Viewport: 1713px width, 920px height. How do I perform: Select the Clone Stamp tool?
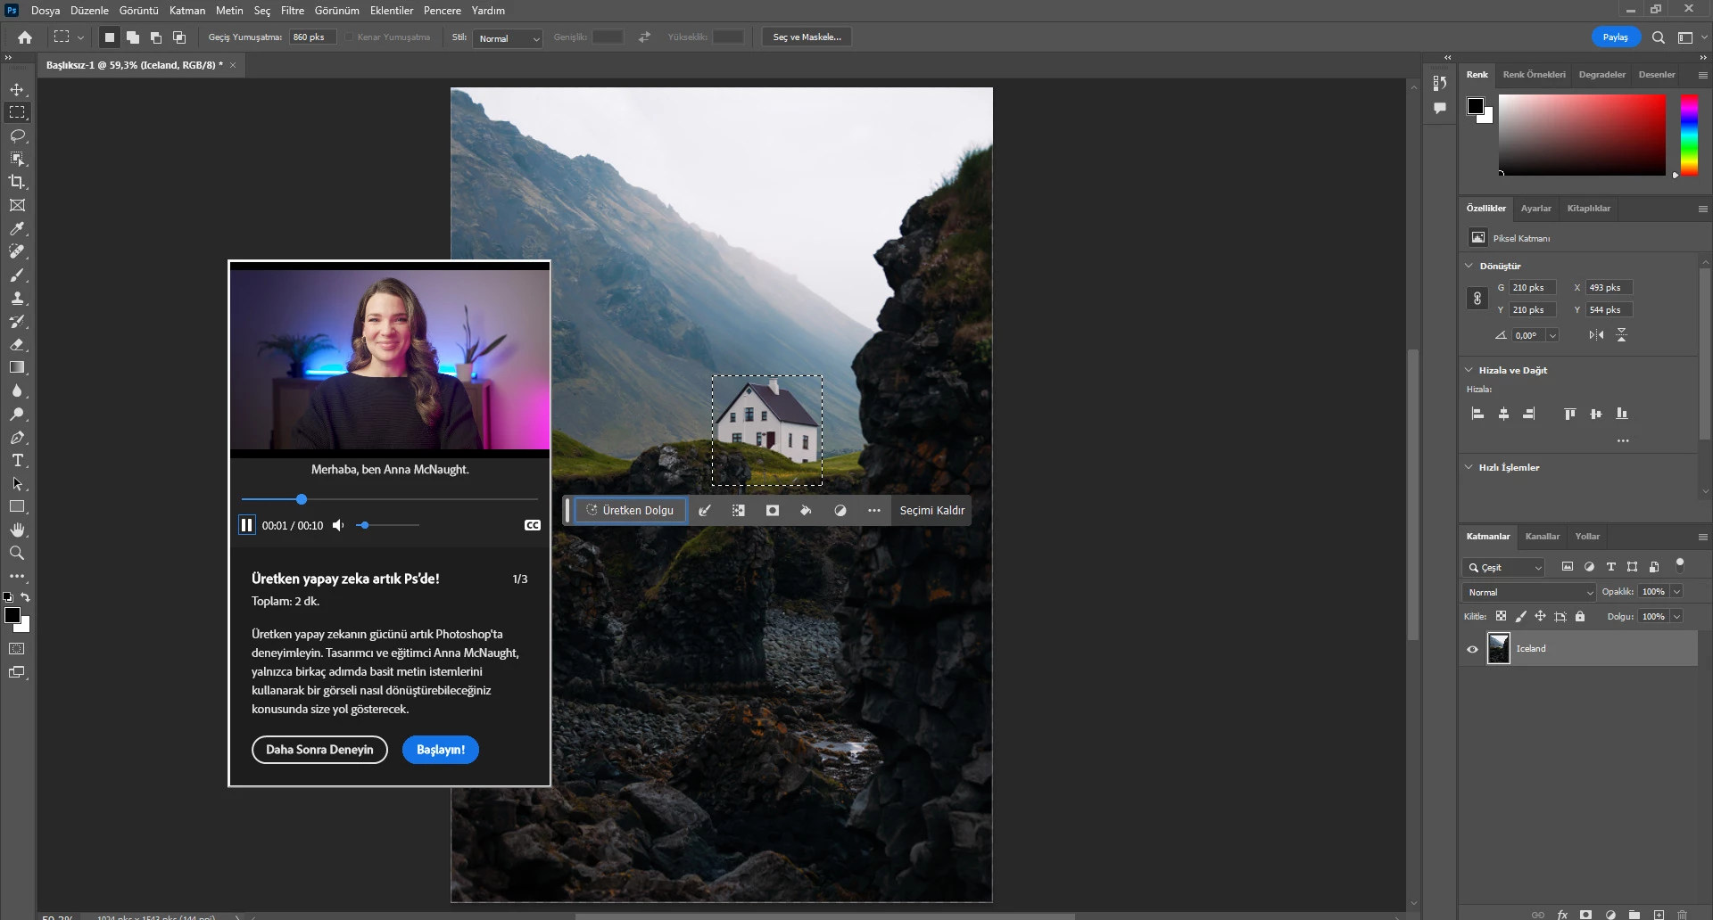(17, 298)
